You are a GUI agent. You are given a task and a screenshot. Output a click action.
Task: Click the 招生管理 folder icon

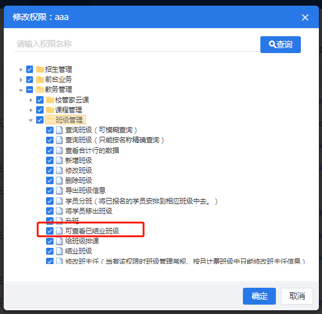coord(40,69)
